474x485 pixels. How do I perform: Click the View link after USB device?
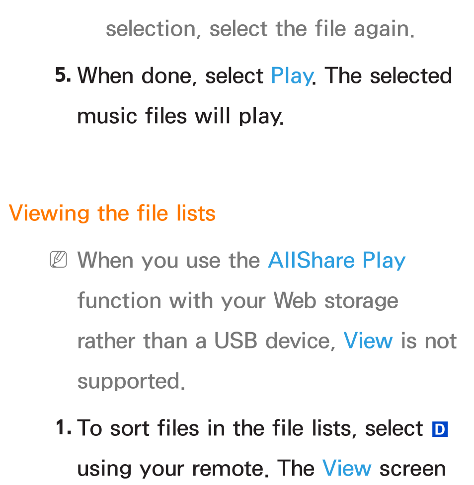point(368,341)
